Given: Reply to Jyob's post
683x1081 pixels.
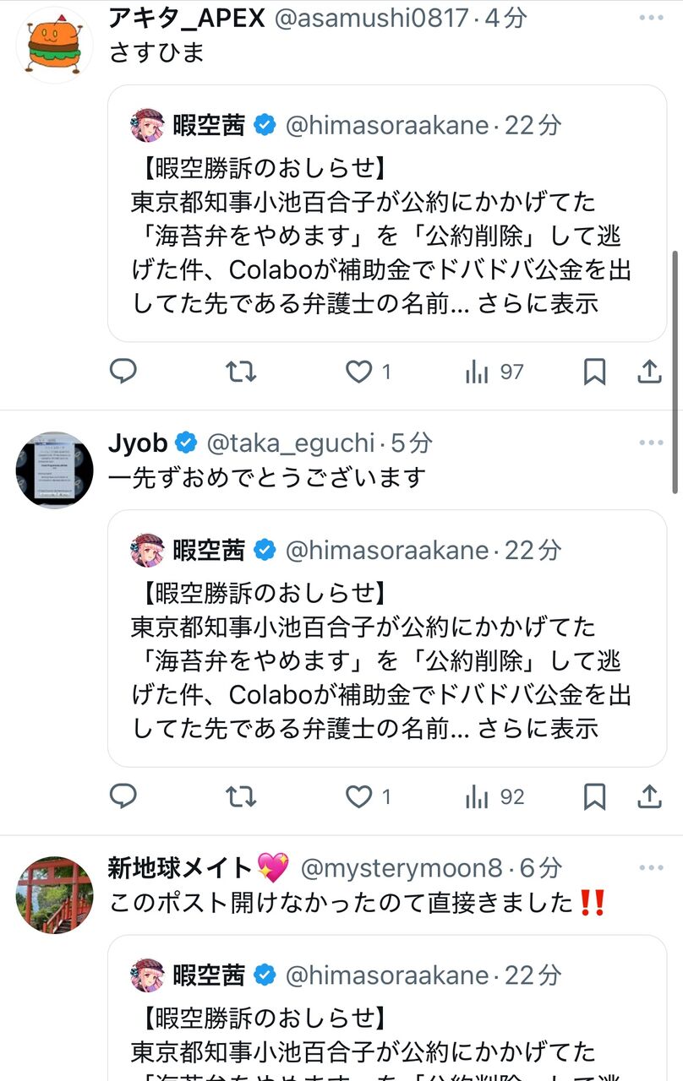Looking at the screenshot, I should [123, 796].
